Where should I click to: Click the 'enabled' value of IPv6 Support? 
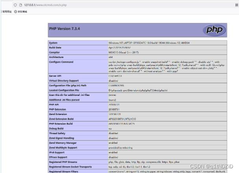pos(113,153)
